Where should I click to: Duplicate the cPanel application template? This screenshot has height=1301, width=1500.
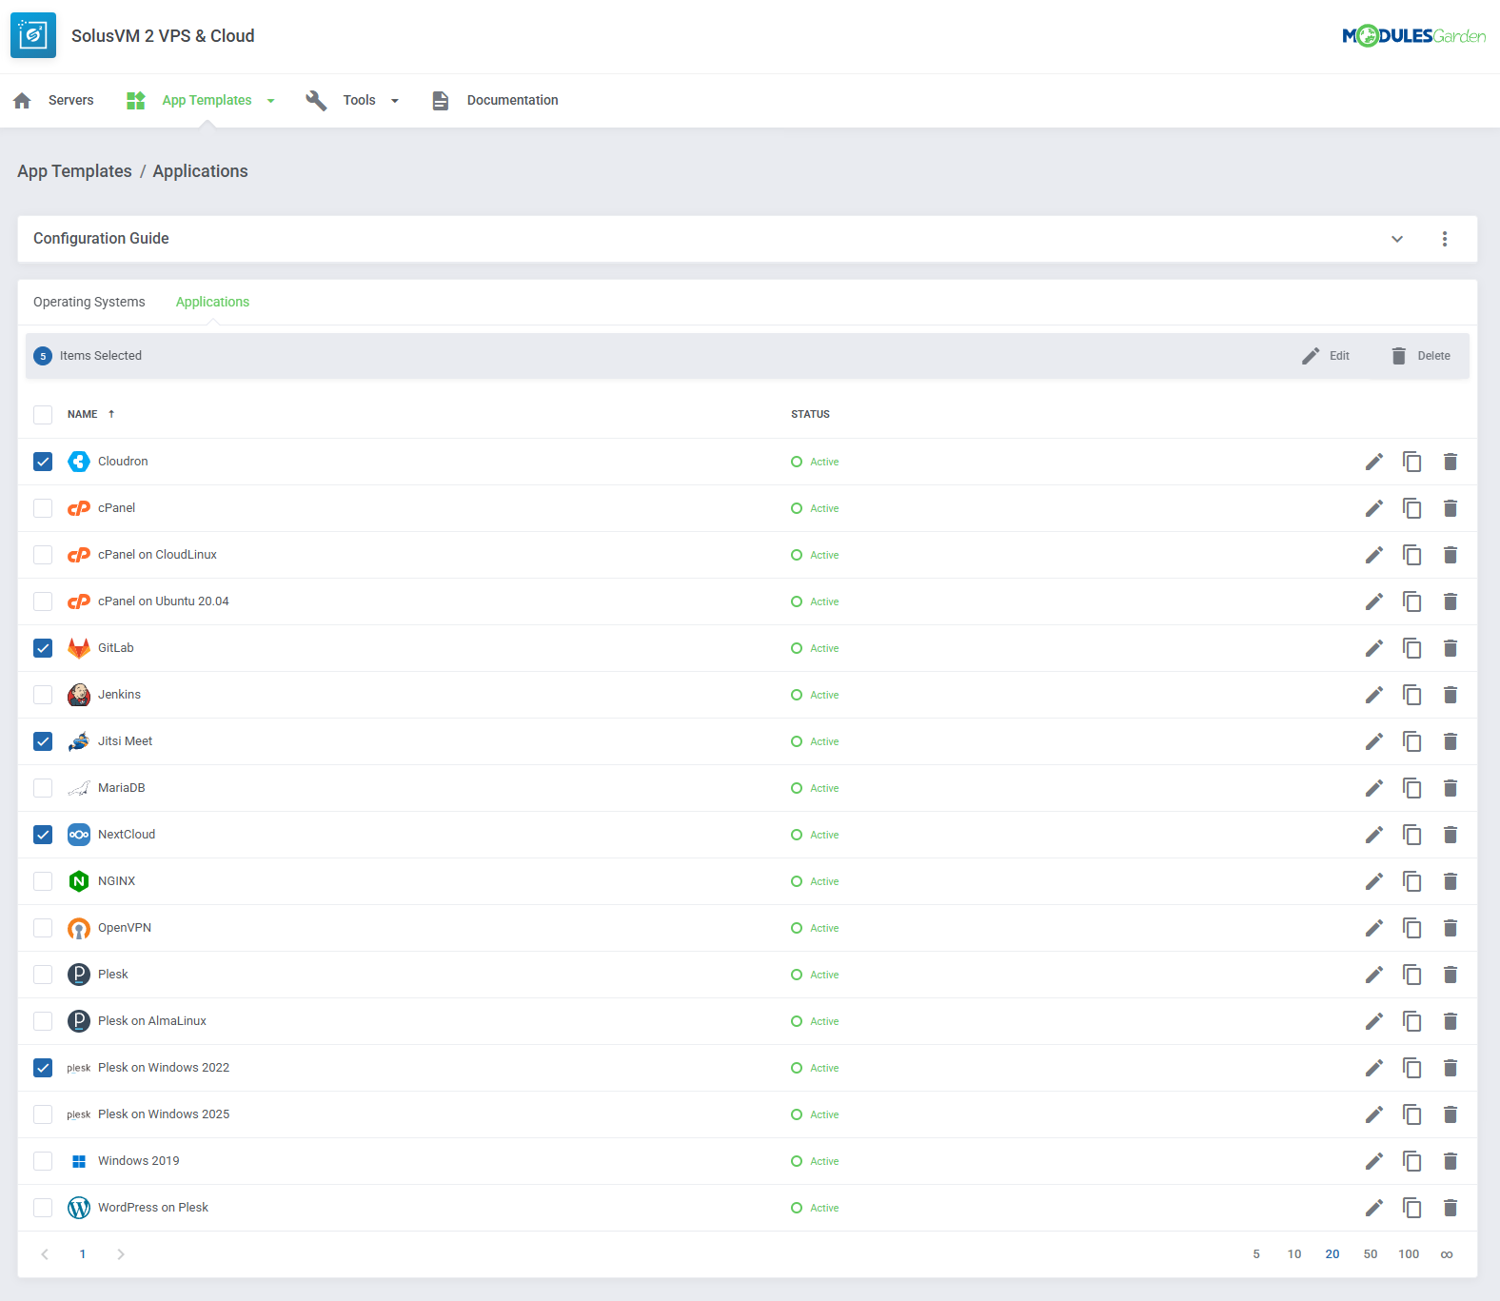coord(1411,508)
